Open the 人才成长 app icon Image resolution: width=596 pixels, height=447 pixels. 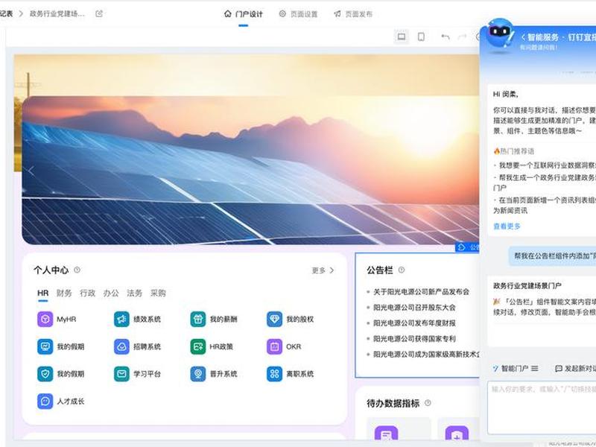point(45,402)
